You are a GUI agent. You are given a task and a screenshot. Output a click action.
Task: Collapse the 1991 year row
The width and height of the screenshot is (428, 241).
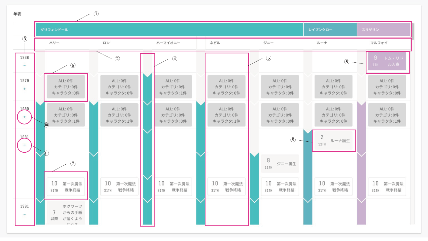click(x=25, y=214)
